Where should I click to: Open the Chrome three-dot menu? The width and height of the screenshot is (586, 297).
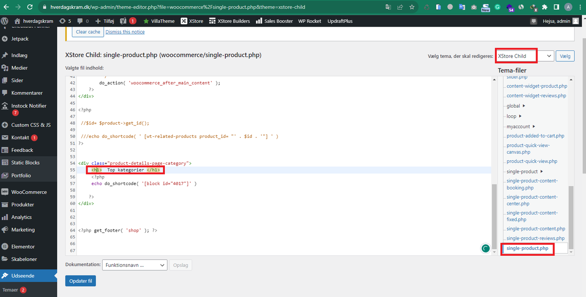point(580,7)
